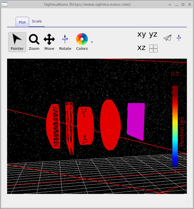Open the Plot tab
This screenshot has width=194, height=209.
point(22,22)
